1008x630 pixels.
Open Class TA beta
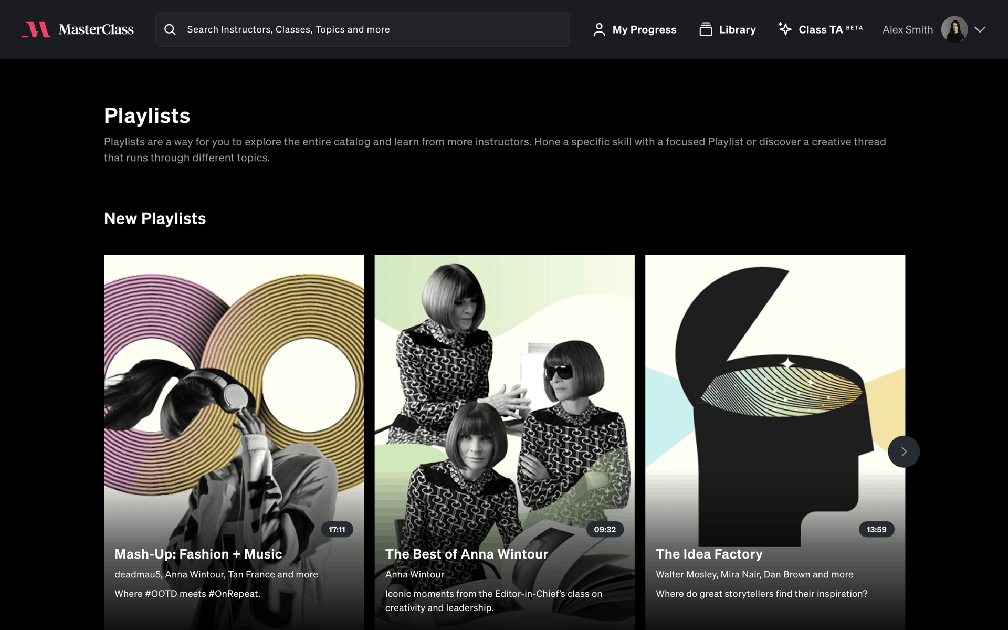click(x=821, y=29)
